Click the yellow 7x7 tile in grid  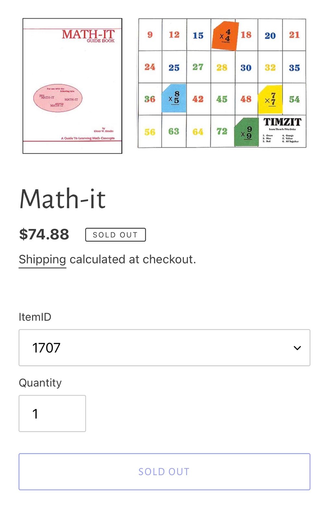pos(270,99)
